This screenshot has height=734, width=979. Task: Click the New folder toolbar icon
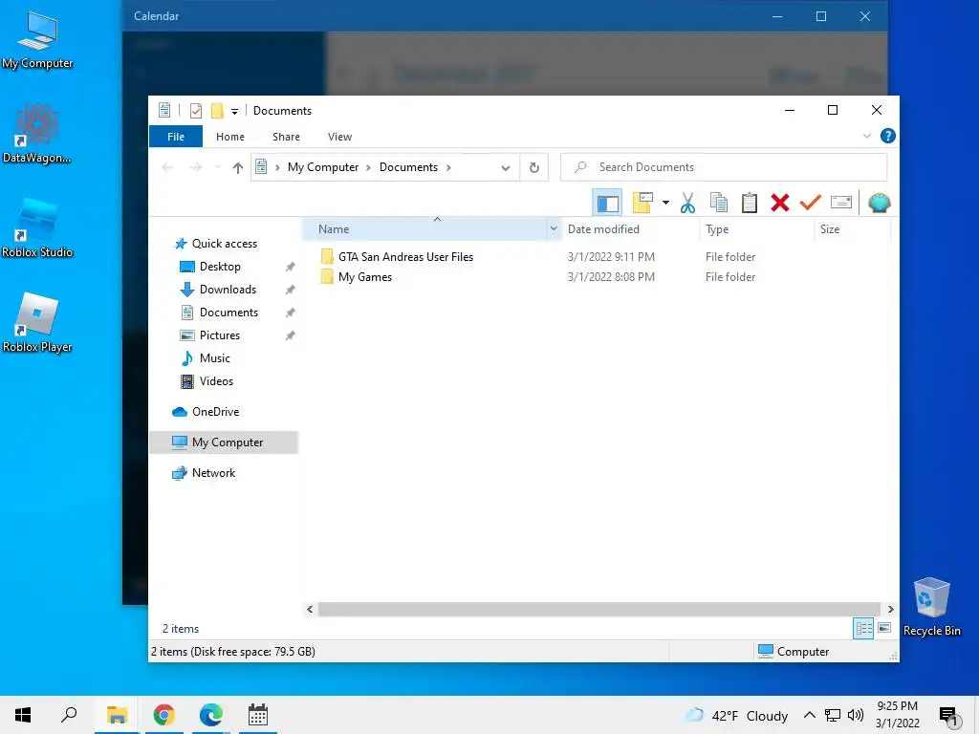tap(642, 203)
